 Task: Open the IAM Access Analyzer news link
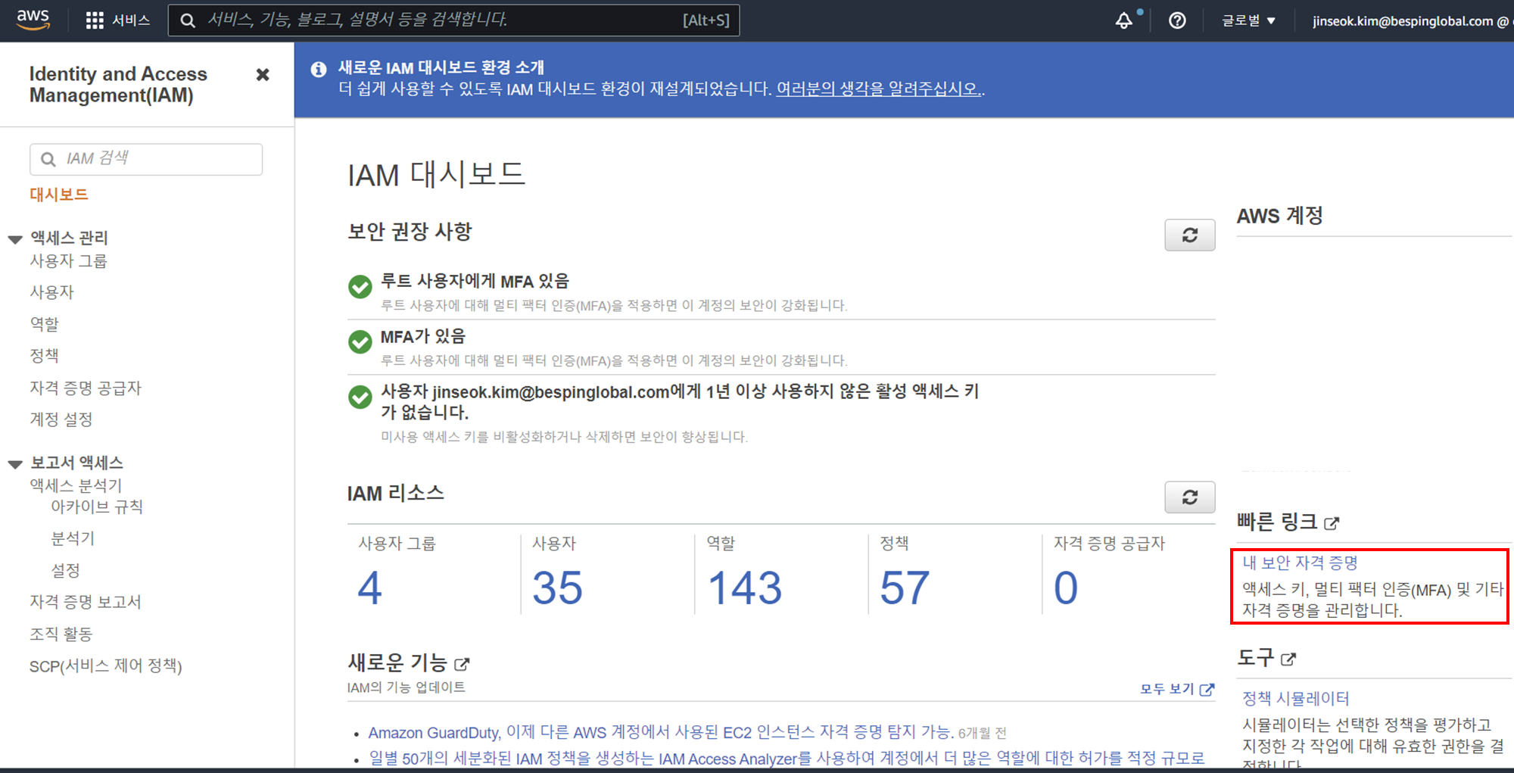click(786, 759)
